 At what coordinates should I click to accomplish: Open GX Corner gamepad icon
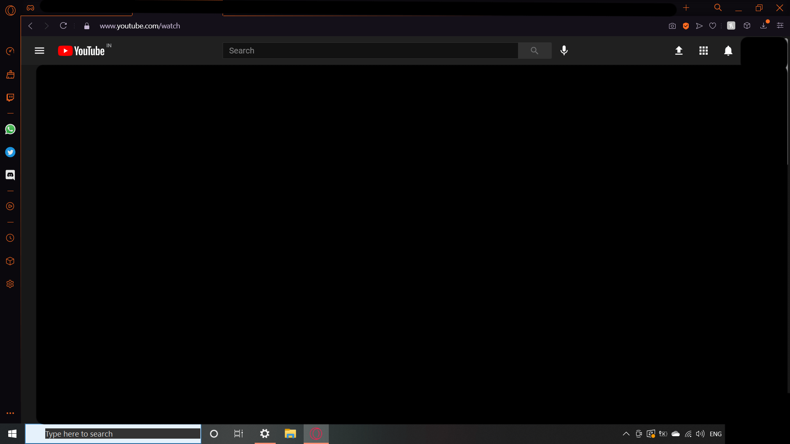(30, 8)
